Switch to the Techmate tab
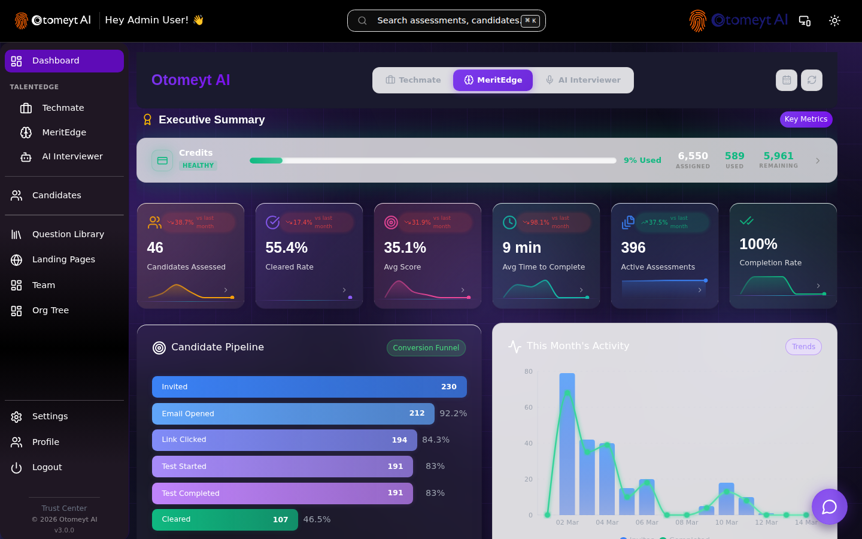The image size is (862, 539). point(413,80)
